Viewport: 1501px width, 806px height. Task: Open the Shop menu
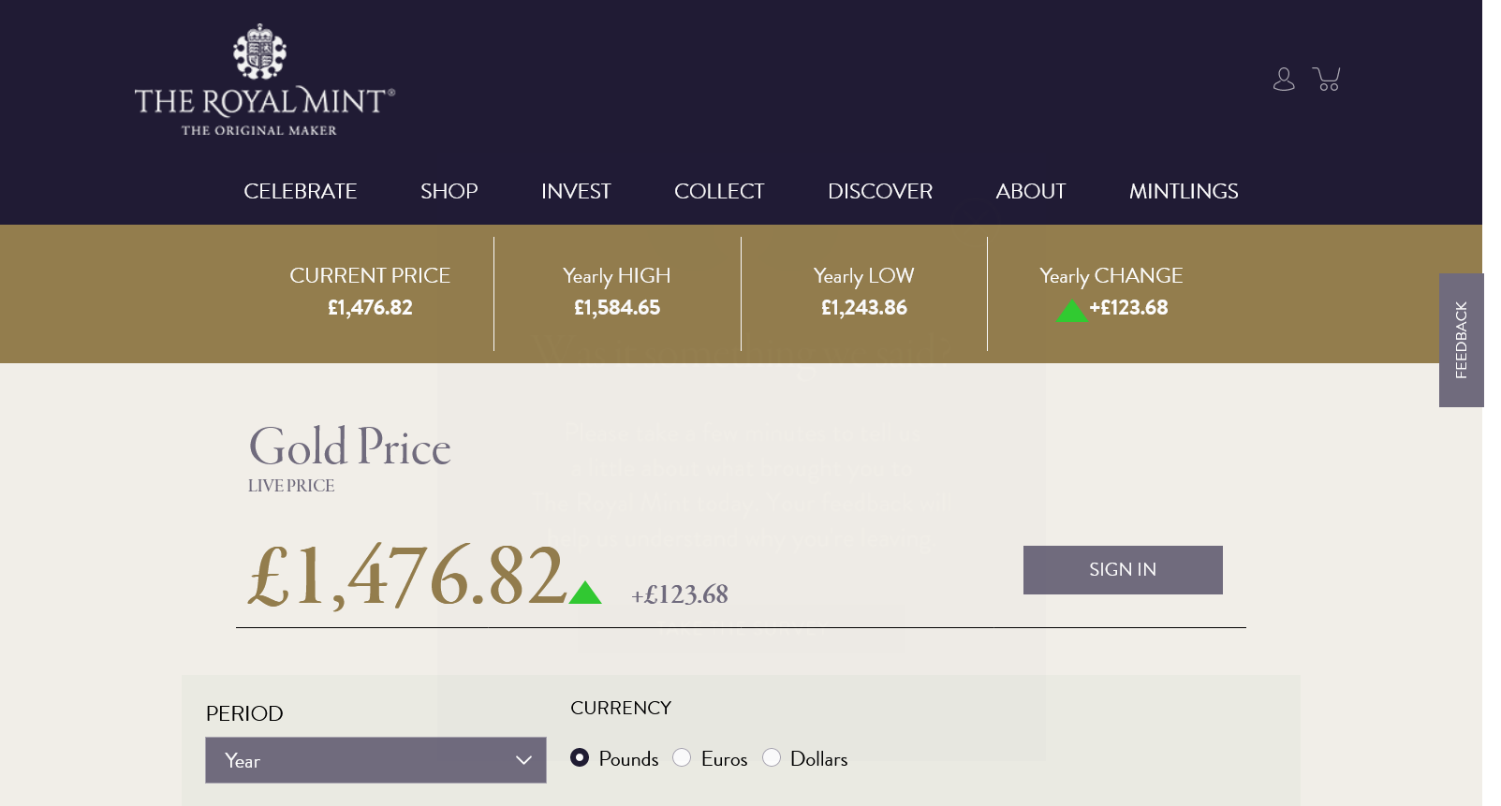(x=449, y=191)
